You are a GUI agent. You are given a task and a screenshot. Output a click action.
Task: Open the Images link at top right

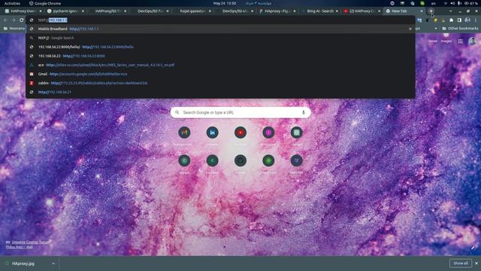pyautogui.click(x=446, y=41)
